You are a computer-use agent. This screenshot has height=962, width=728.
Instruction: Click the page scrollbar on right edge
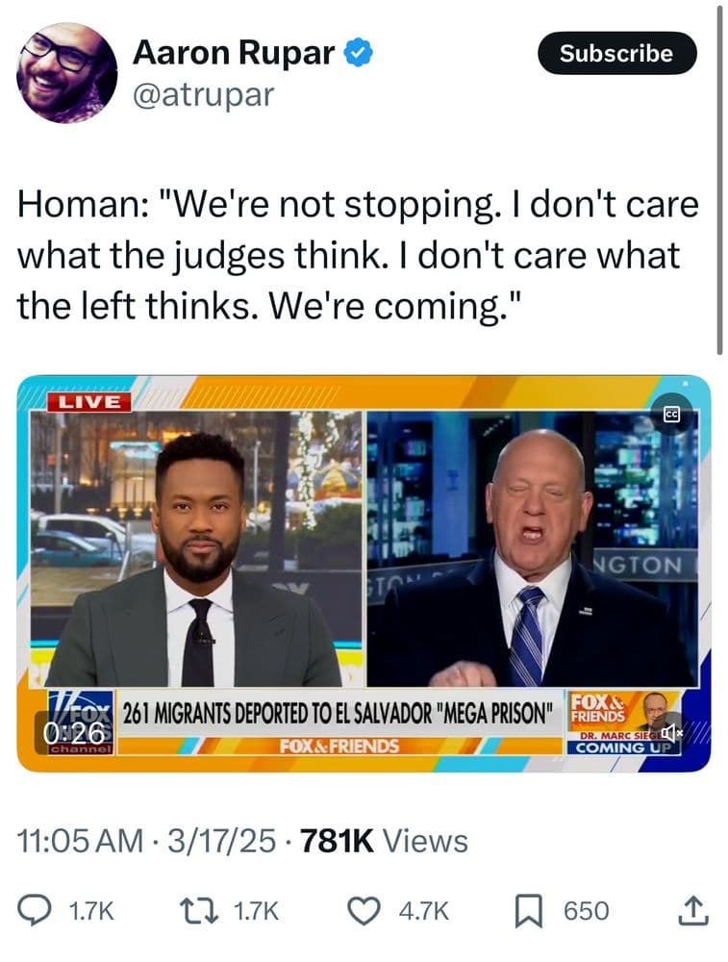719,178
